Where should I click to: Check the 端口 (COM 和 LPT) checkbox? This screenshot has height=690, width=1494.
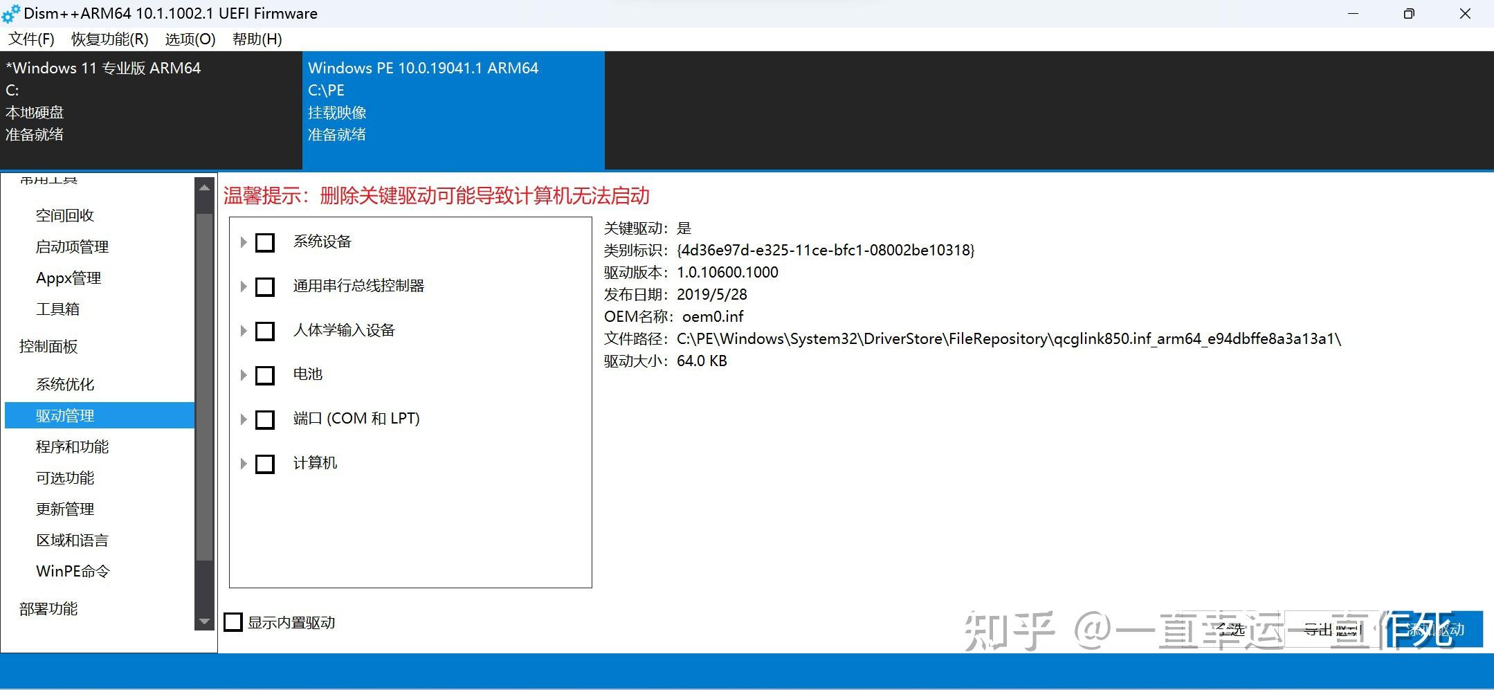coord(265,419)
